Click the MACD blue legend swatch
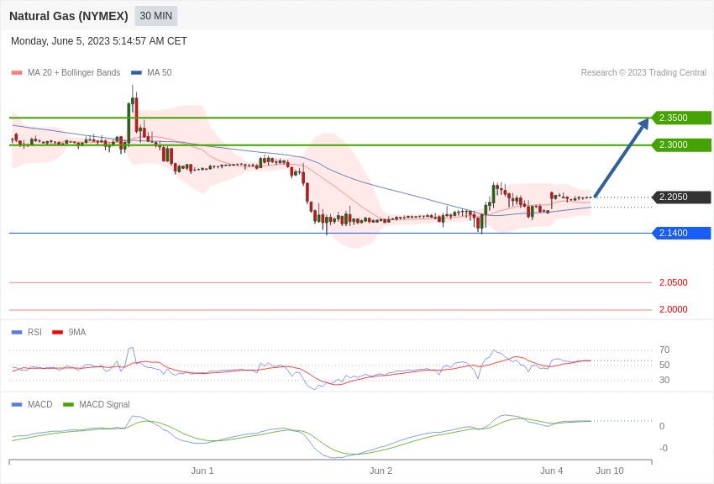Screen dimensions: 714x484 click(x=17, y=405)
